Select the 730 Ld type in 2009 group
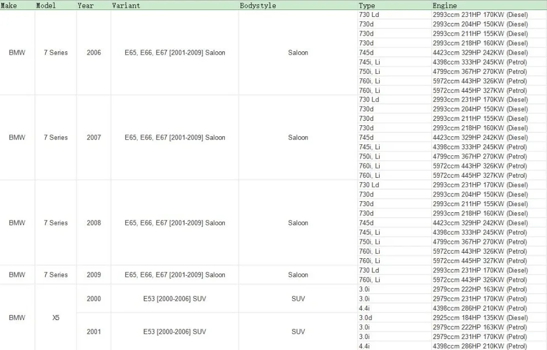Viewport: 547px width, 350px height. [394, 270]
